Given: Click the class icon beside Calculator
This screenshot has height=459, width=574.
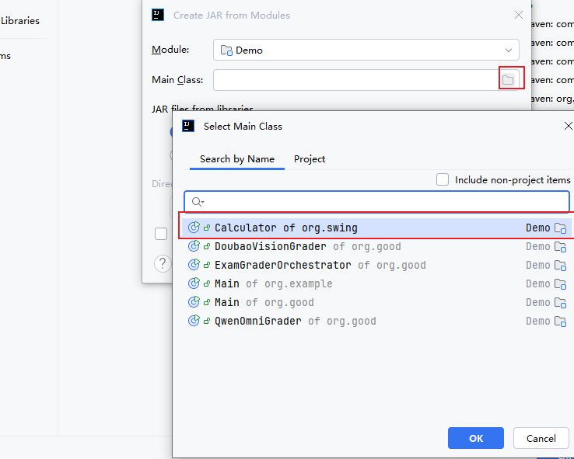Looking at the screenshot, I should (x=194, y=228).
